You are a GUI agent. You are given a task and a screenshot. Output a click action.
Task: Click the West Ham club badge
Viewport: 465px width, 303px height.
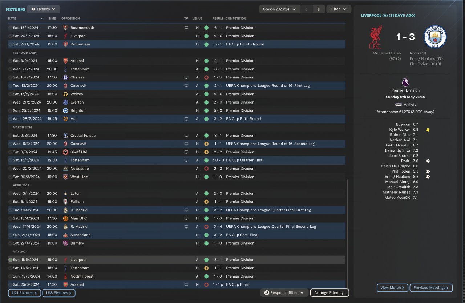coord(65,177)
